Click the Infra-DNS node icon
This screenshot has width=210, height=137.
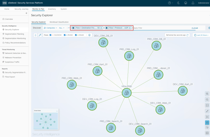point(127,93)
